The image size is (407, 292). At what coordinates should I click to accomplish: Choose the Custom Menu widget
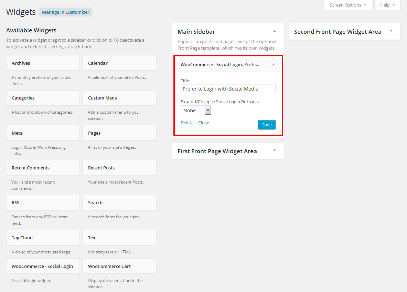pos(119,98)
